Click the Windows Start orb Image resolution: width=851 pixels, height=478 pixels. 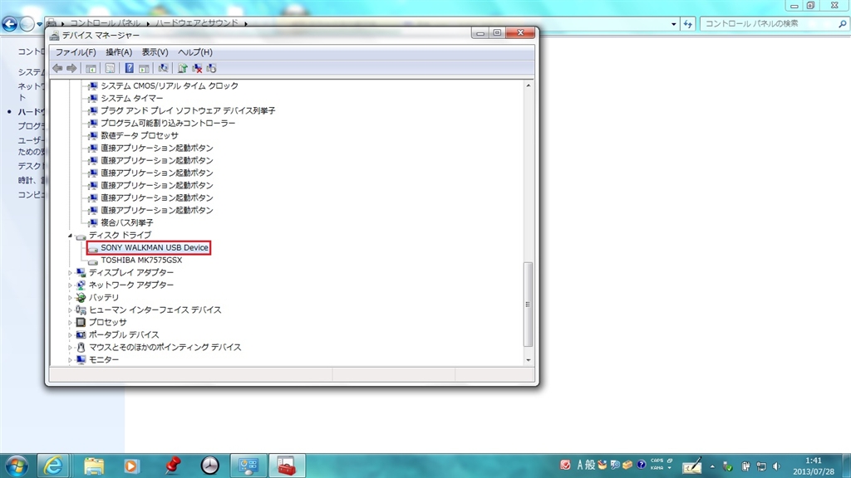[17, 466]
